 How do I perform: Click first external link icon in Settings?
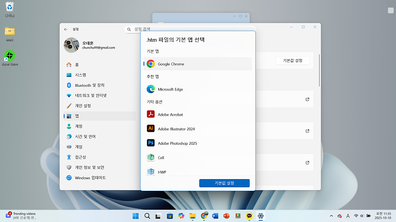click(x=307, y=99)
